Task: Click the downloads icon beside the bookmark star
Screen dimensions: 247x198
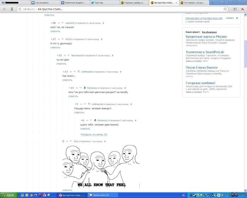Action: click(235, 9)
